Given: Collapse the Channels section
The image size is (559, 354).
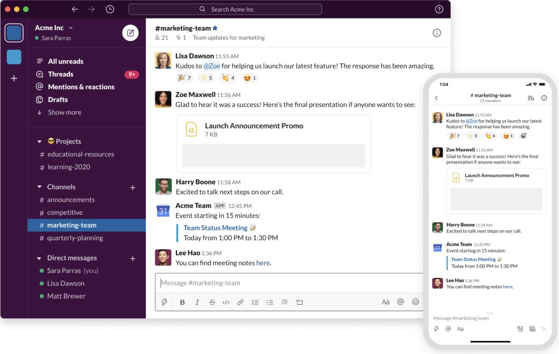Looking at the screenshot, I should click(39, 187).
